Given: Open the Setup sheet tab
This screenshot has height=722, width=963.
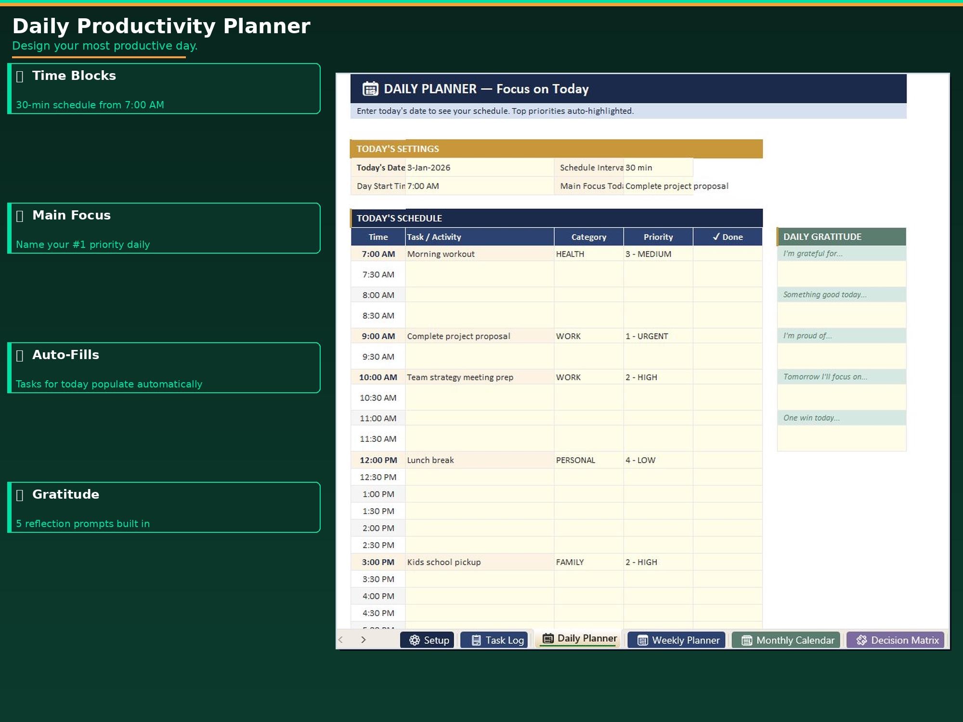Looking at the screenshot, I should tap(427, 640).
